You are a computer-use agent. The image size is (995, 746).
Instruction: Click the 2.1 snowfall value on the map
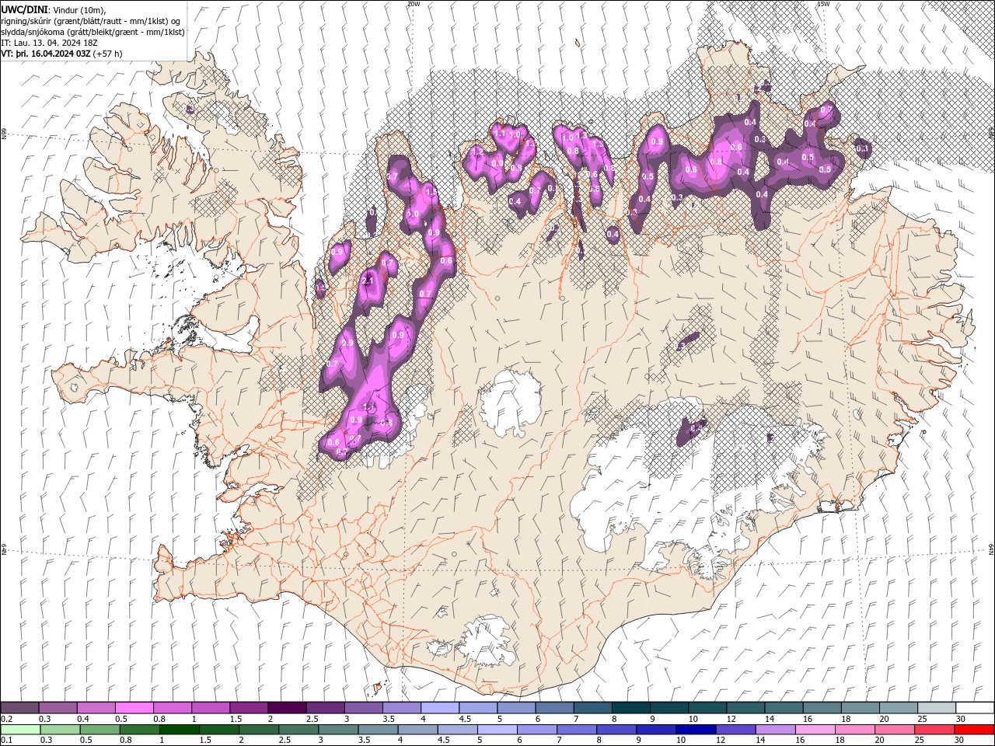[x=368, y=281]
